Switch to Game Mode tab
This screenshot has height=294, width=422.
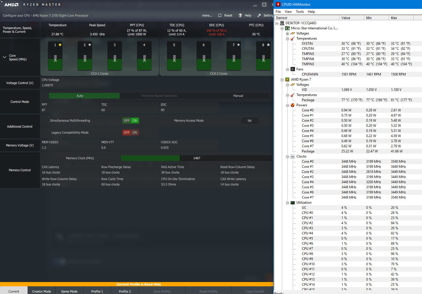pos(69,291)
